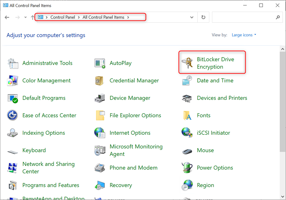Open the Keyboard icon
286x200 pixels.
[12, 152]
